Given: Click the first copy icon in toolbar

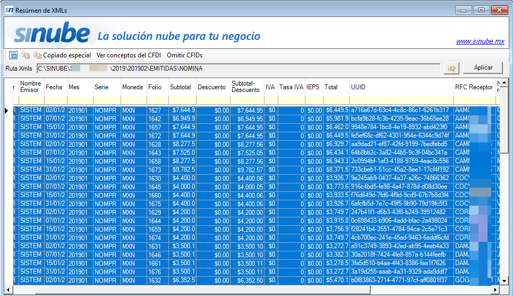Looking at the screenshot, I should point(26,55).
